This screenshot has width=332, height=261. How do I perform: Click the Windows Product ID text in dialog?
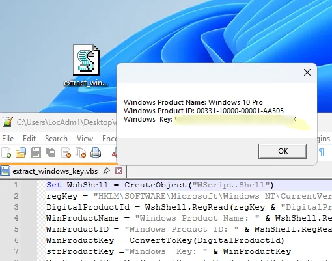click(x=204, y=111)
